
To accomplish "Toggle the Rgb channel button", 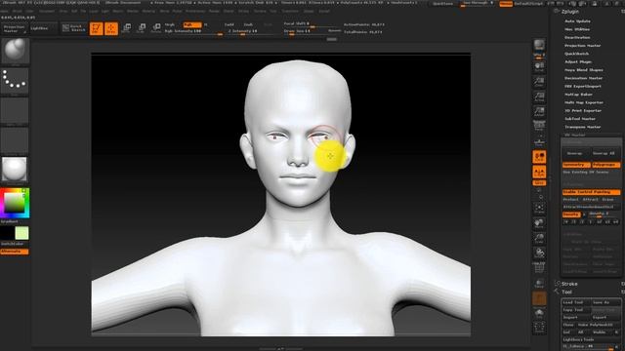I will point(191,24).
